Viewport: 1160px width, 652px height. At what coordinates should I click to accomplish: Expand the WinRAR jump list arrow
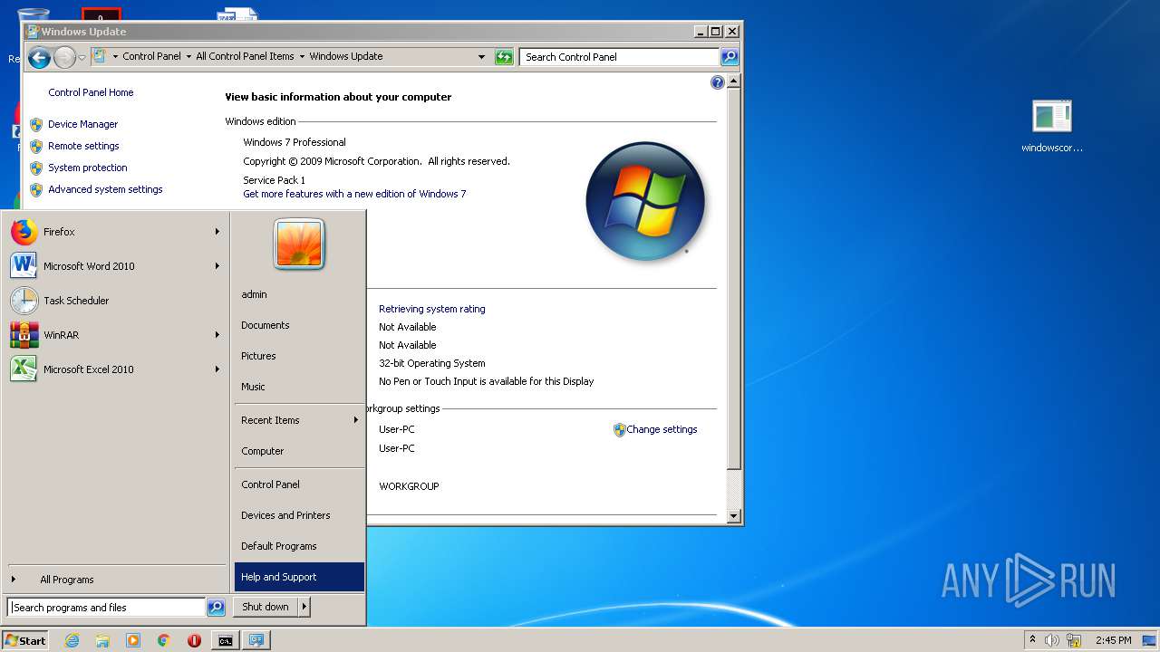(x=217, y=335)
